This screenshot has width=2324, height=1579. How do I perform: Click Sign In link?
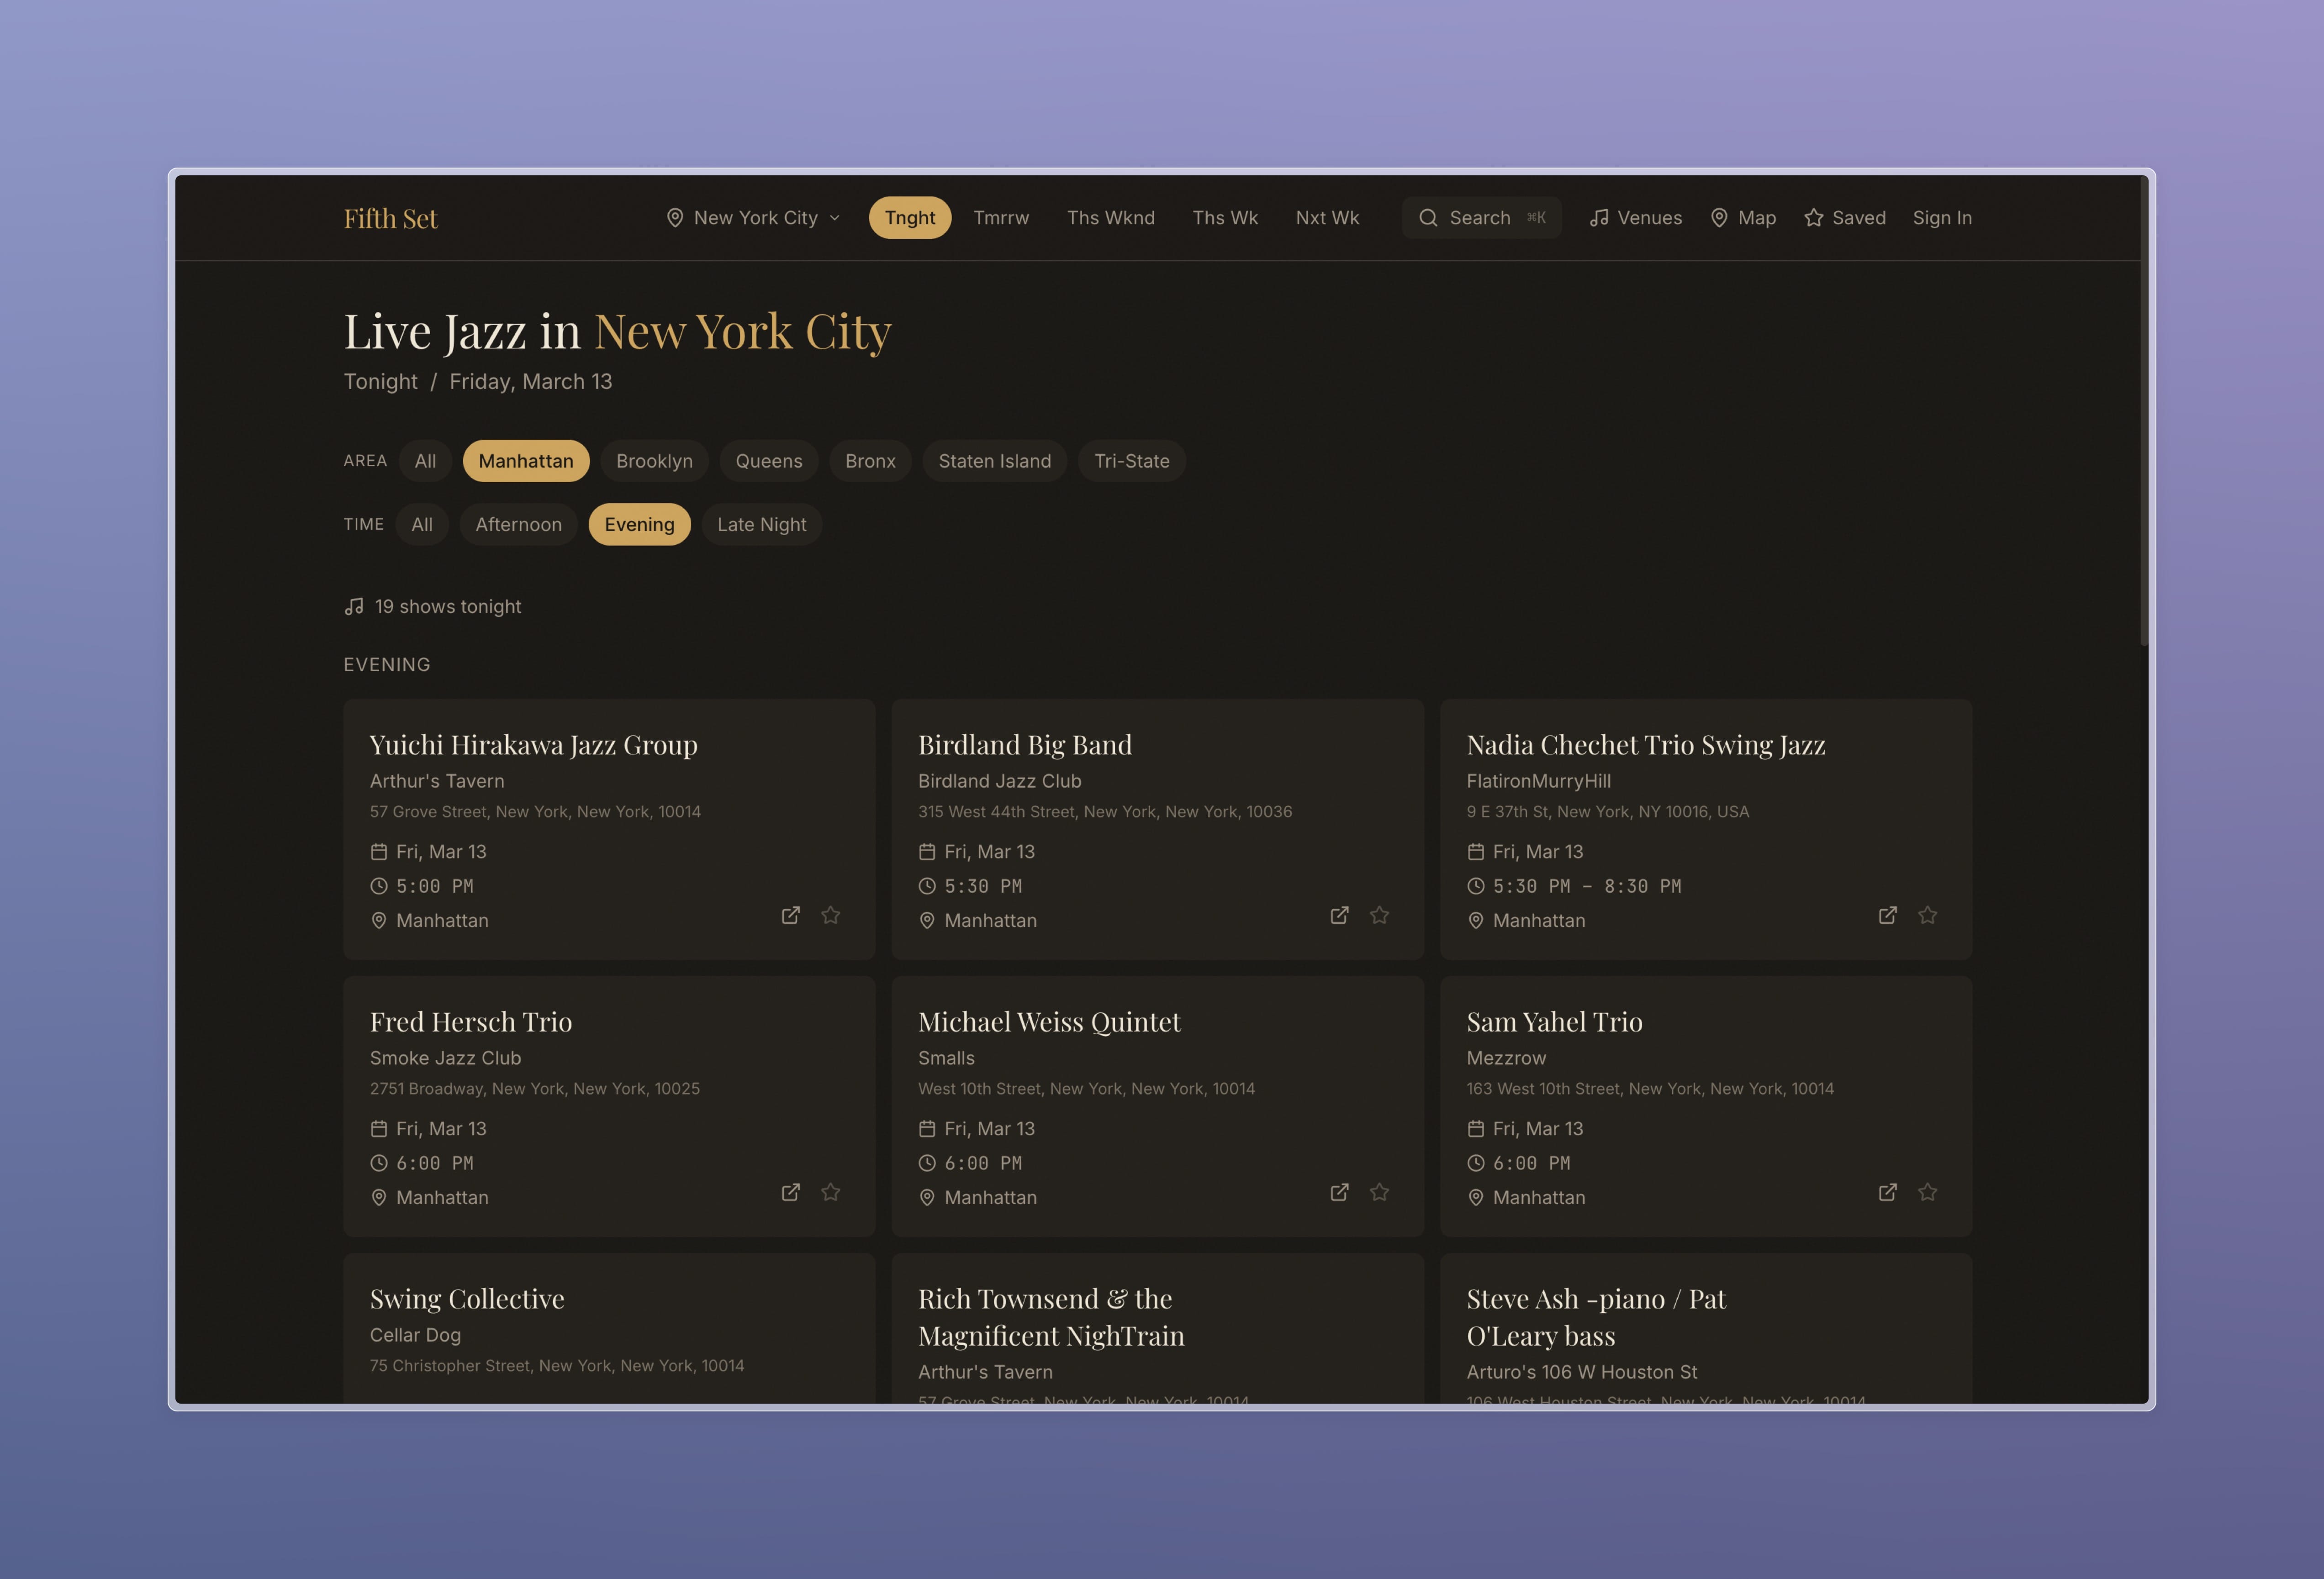pos(1941,218)
